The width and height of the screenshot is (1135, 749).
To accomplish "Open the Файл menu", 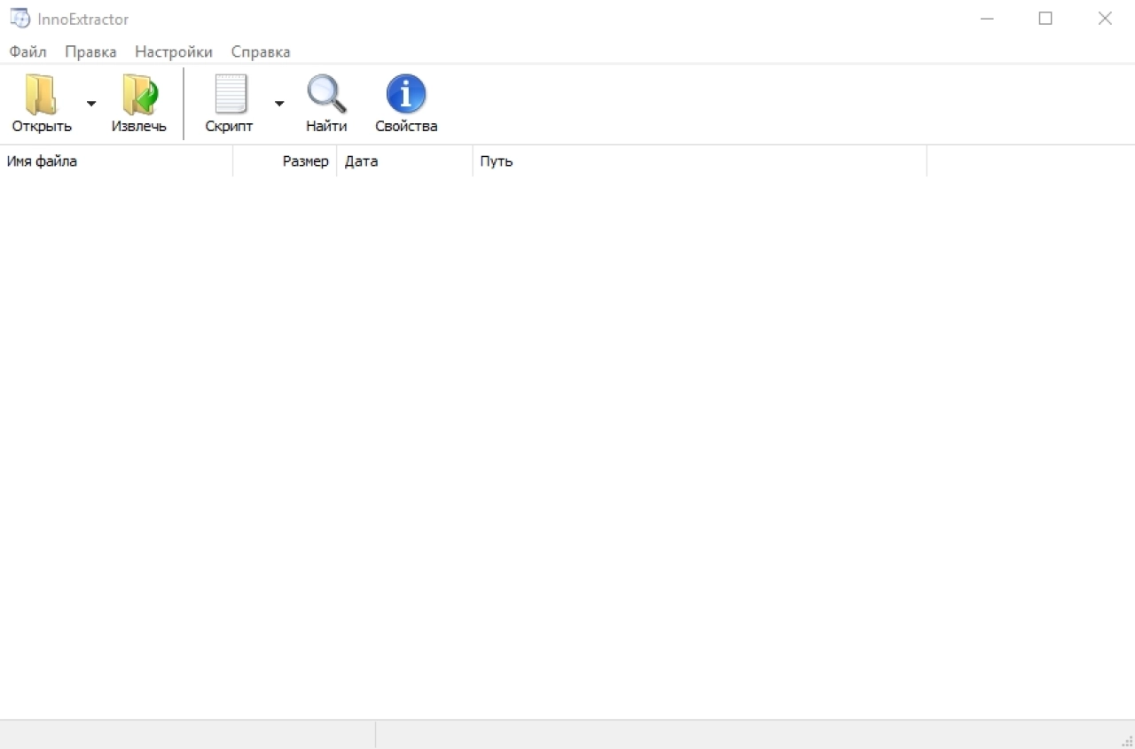I will (27, 52).
